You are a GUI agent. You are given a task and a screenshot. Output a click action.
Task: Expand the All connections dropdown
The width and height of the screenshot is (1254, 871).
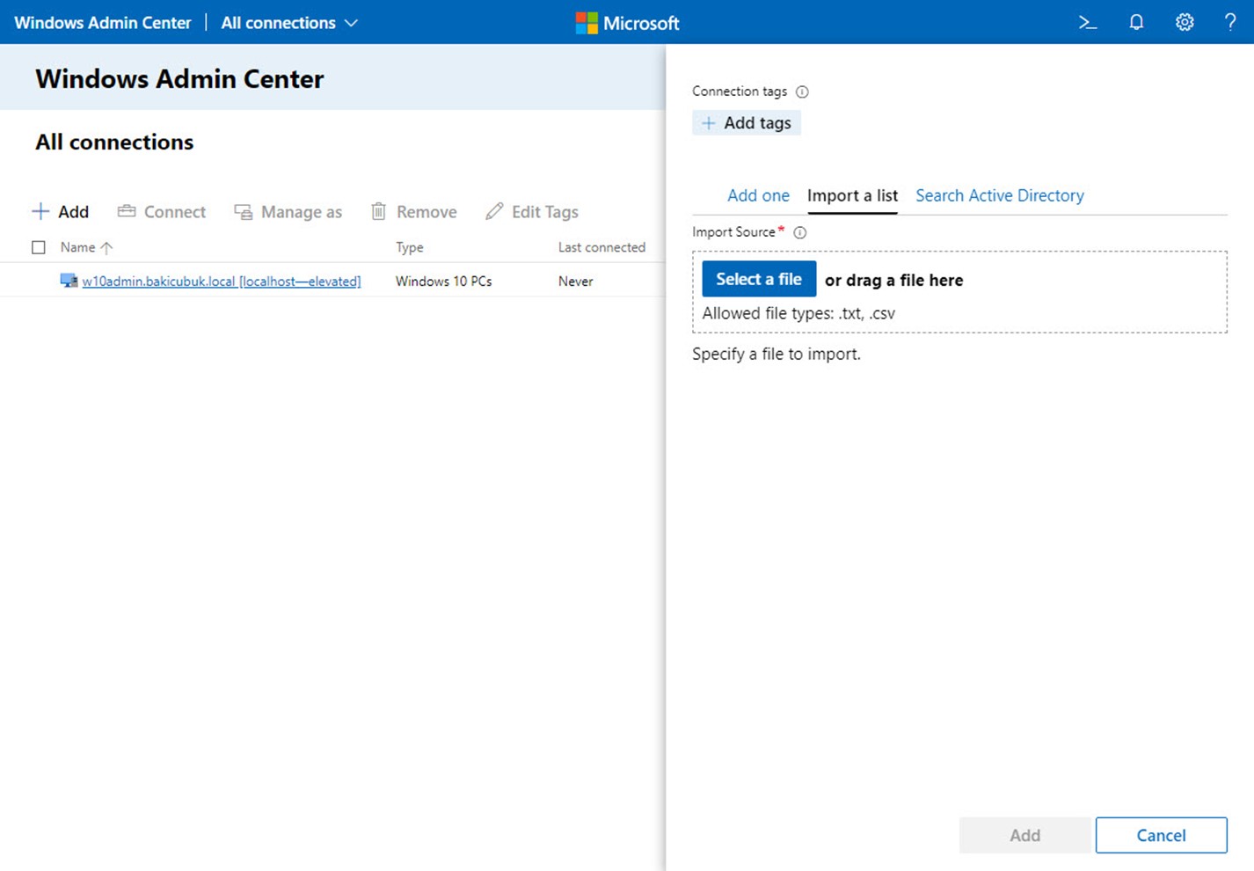click(x=289, y=23)
